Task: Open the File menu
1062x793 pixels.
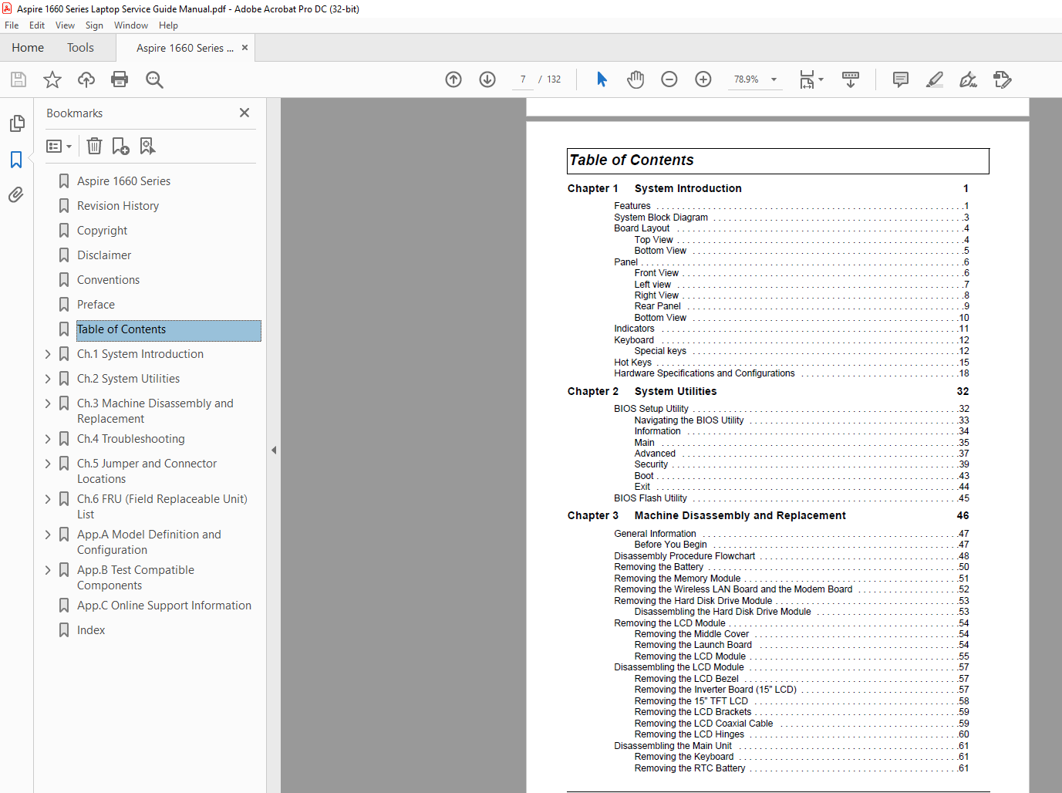Action: point(12,25)
